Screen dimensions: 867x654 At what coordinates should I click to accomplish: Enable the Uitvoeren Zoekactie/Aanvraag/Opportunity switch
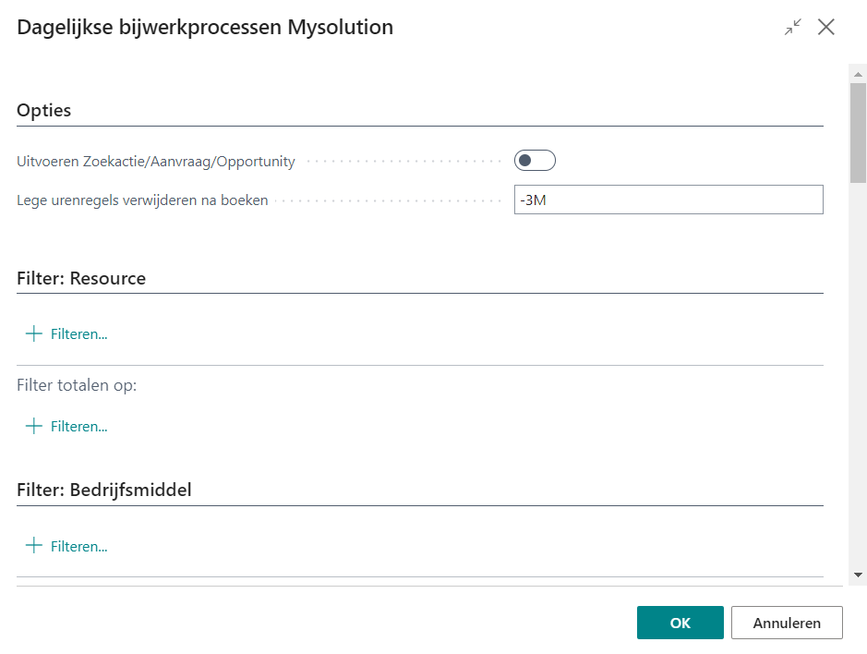point(535,161)
